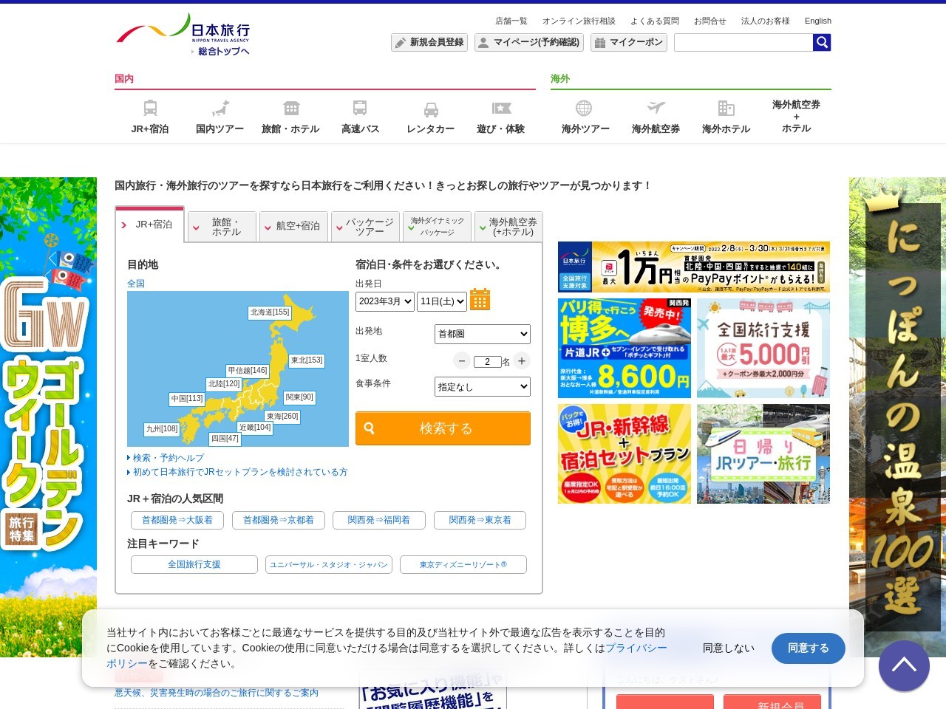Switch to パッケージツアー search tab
This screenshot has height=709, width=946.
(365, 227)
